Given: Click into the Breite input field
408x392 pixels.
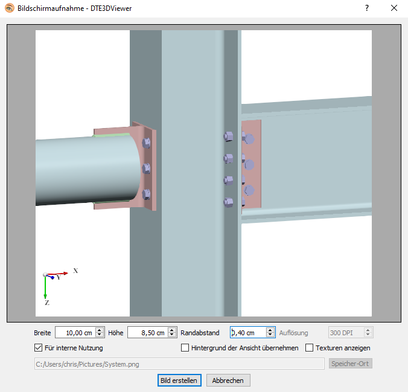Looking at the screenshot, I should pos(74,332).
